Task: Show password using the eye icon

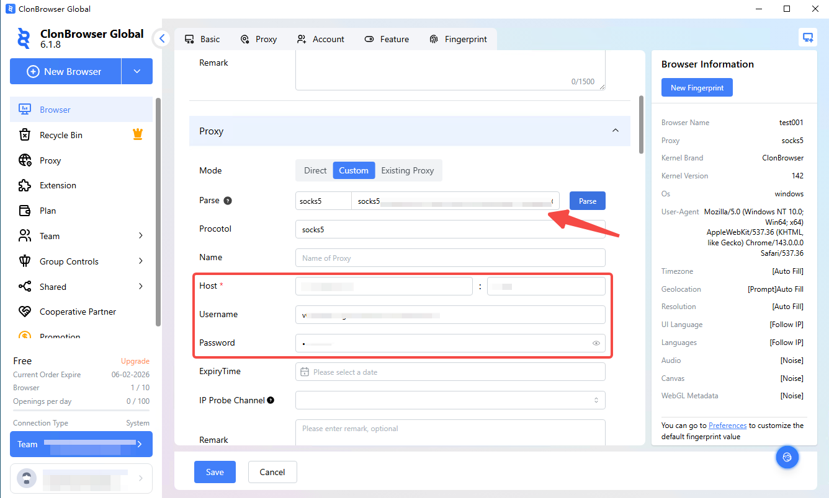Action: click(596, 343)
